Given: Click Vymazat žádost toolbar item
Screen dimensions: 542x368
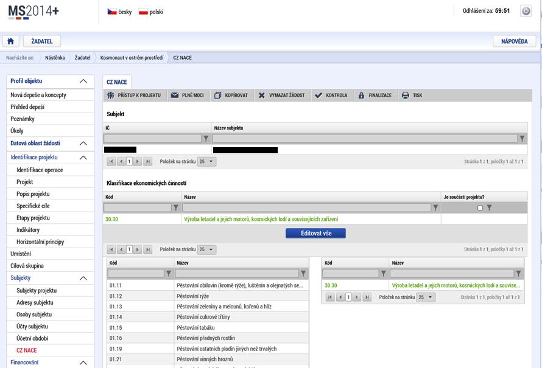Looking at the screenshot, I should pyautogui.click(x=282, y=95).
